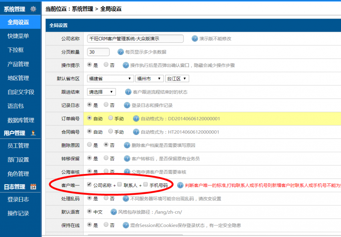
Task: Select 是 for 删除原因
Action: click(x=89, y=145)
